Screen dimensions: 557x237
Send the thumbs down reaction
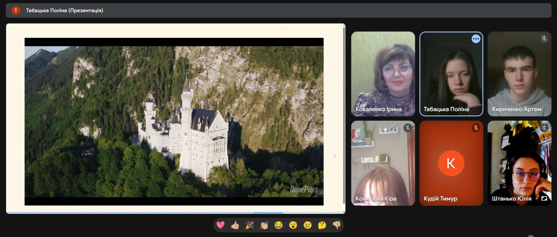(x=337, y=225)
